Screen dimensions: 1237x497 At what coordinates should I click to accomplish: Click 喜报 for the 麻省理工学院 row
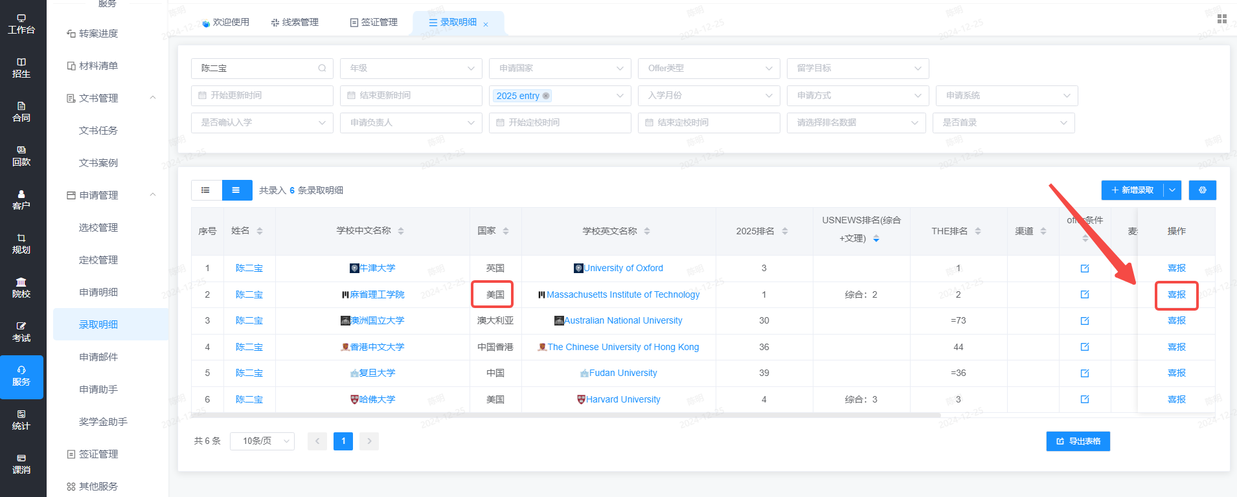pos(1176,294)
